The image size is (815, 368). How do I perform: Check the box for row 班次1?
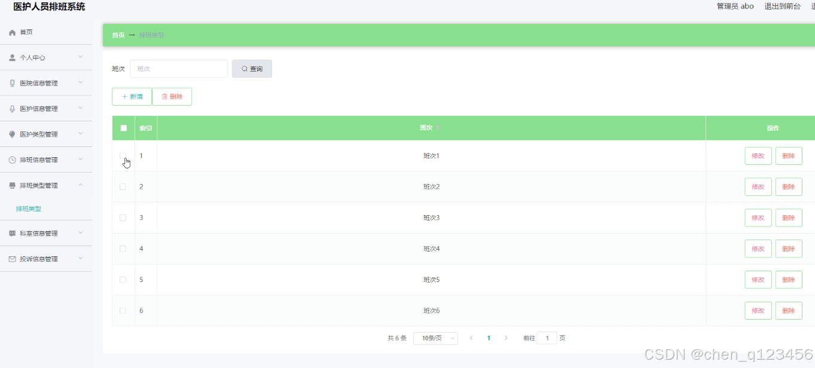(123, 156)
